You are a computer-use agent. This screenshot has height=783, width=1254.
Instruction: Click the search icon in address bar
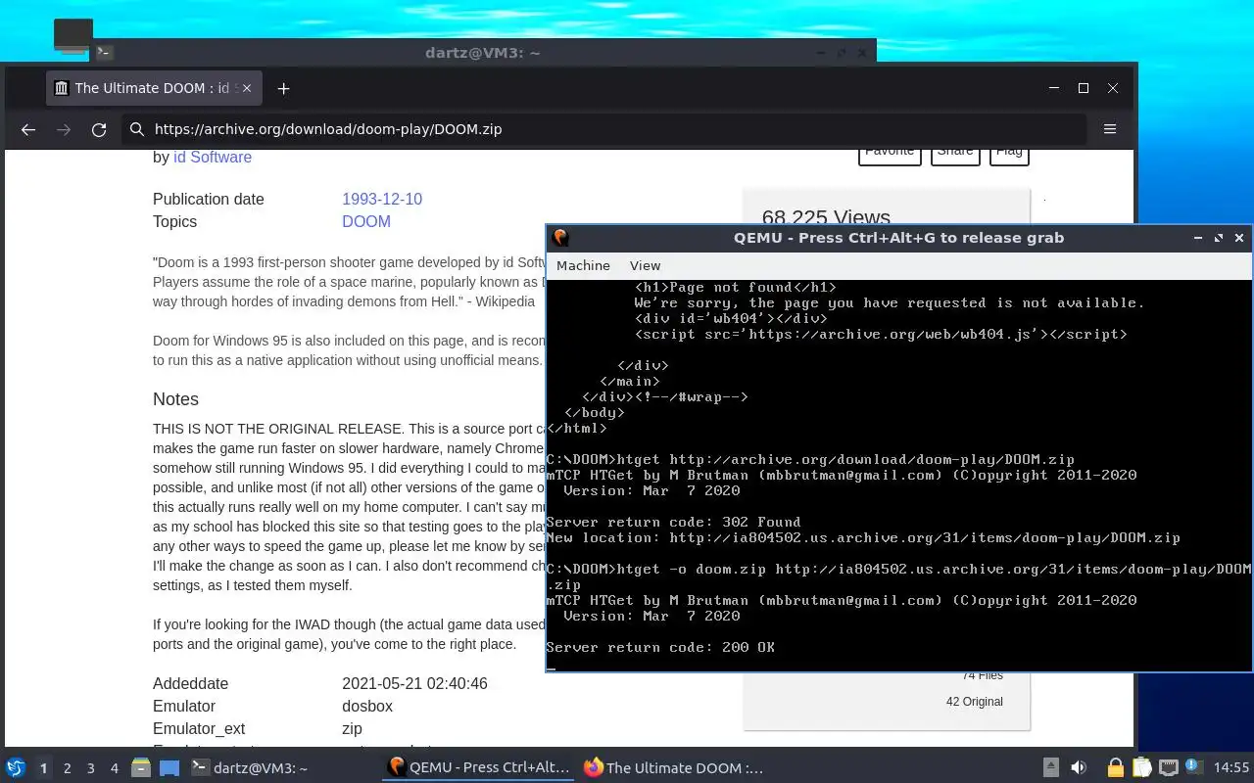coord(138,129)
